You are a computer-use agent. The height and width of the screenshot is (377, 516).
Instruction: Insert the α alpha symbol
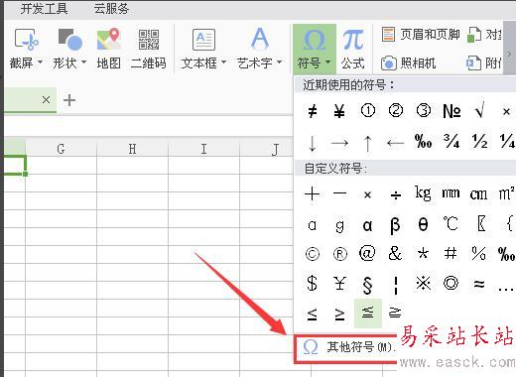(x=368, y=225)
